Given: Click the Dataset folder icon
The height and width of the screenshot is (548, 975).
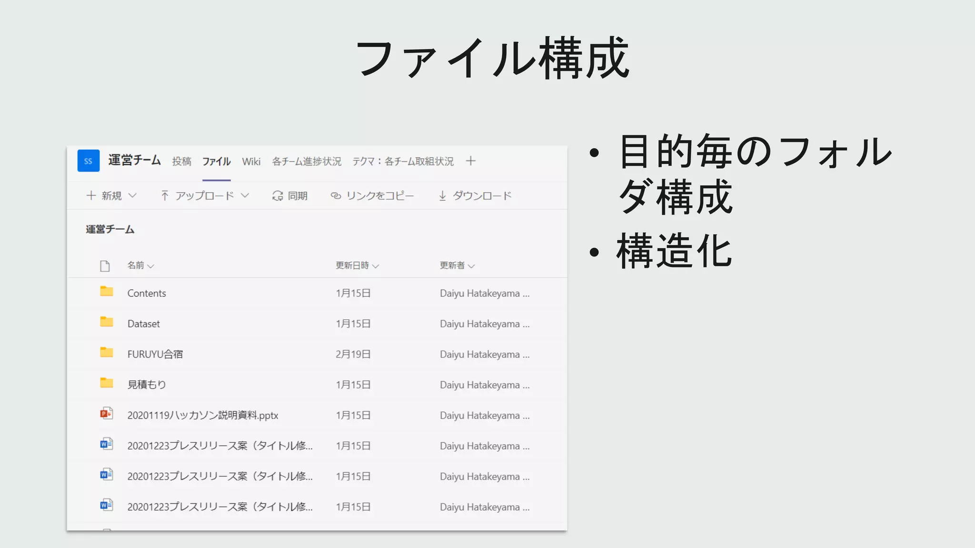Looking at the screenshot, I should [107, 322].
